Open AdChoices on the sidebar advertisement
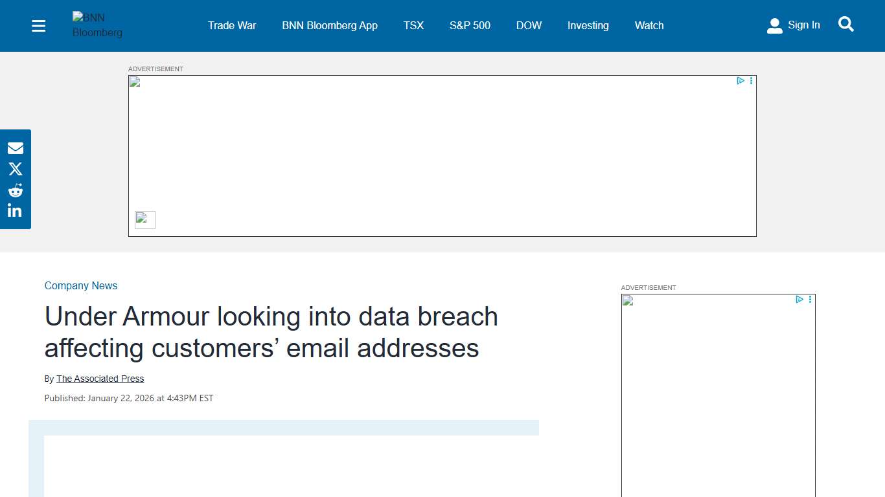This screenshot has height=497, width=885. pyautogui.click(x=800, y=300)
